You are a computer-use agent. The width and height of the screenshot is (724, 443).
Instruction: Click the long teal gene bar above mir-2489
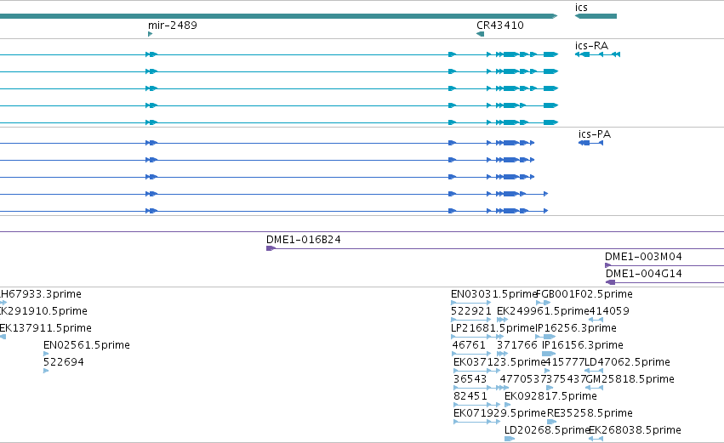pos(278,16)
